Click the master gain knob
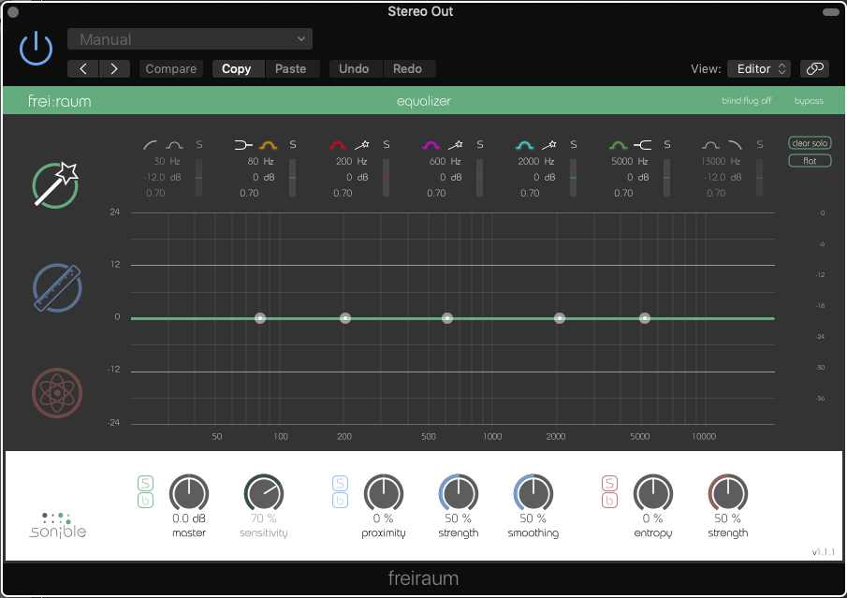 click(x=189, y=492)
